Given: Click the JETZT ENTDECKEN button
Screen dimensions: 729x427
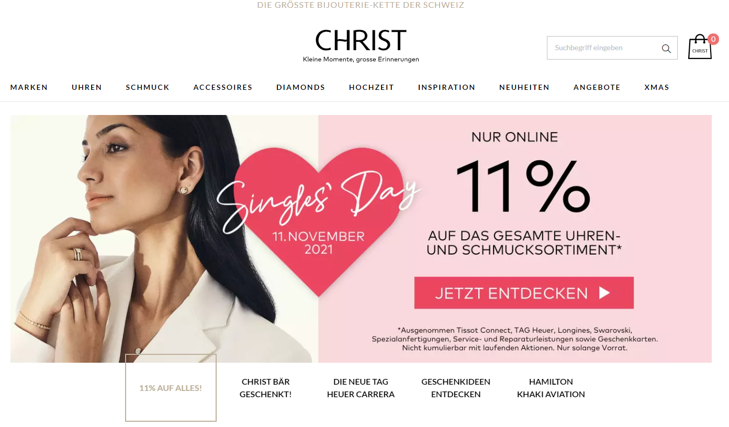Looking at the screenshot, I should 524,293.
